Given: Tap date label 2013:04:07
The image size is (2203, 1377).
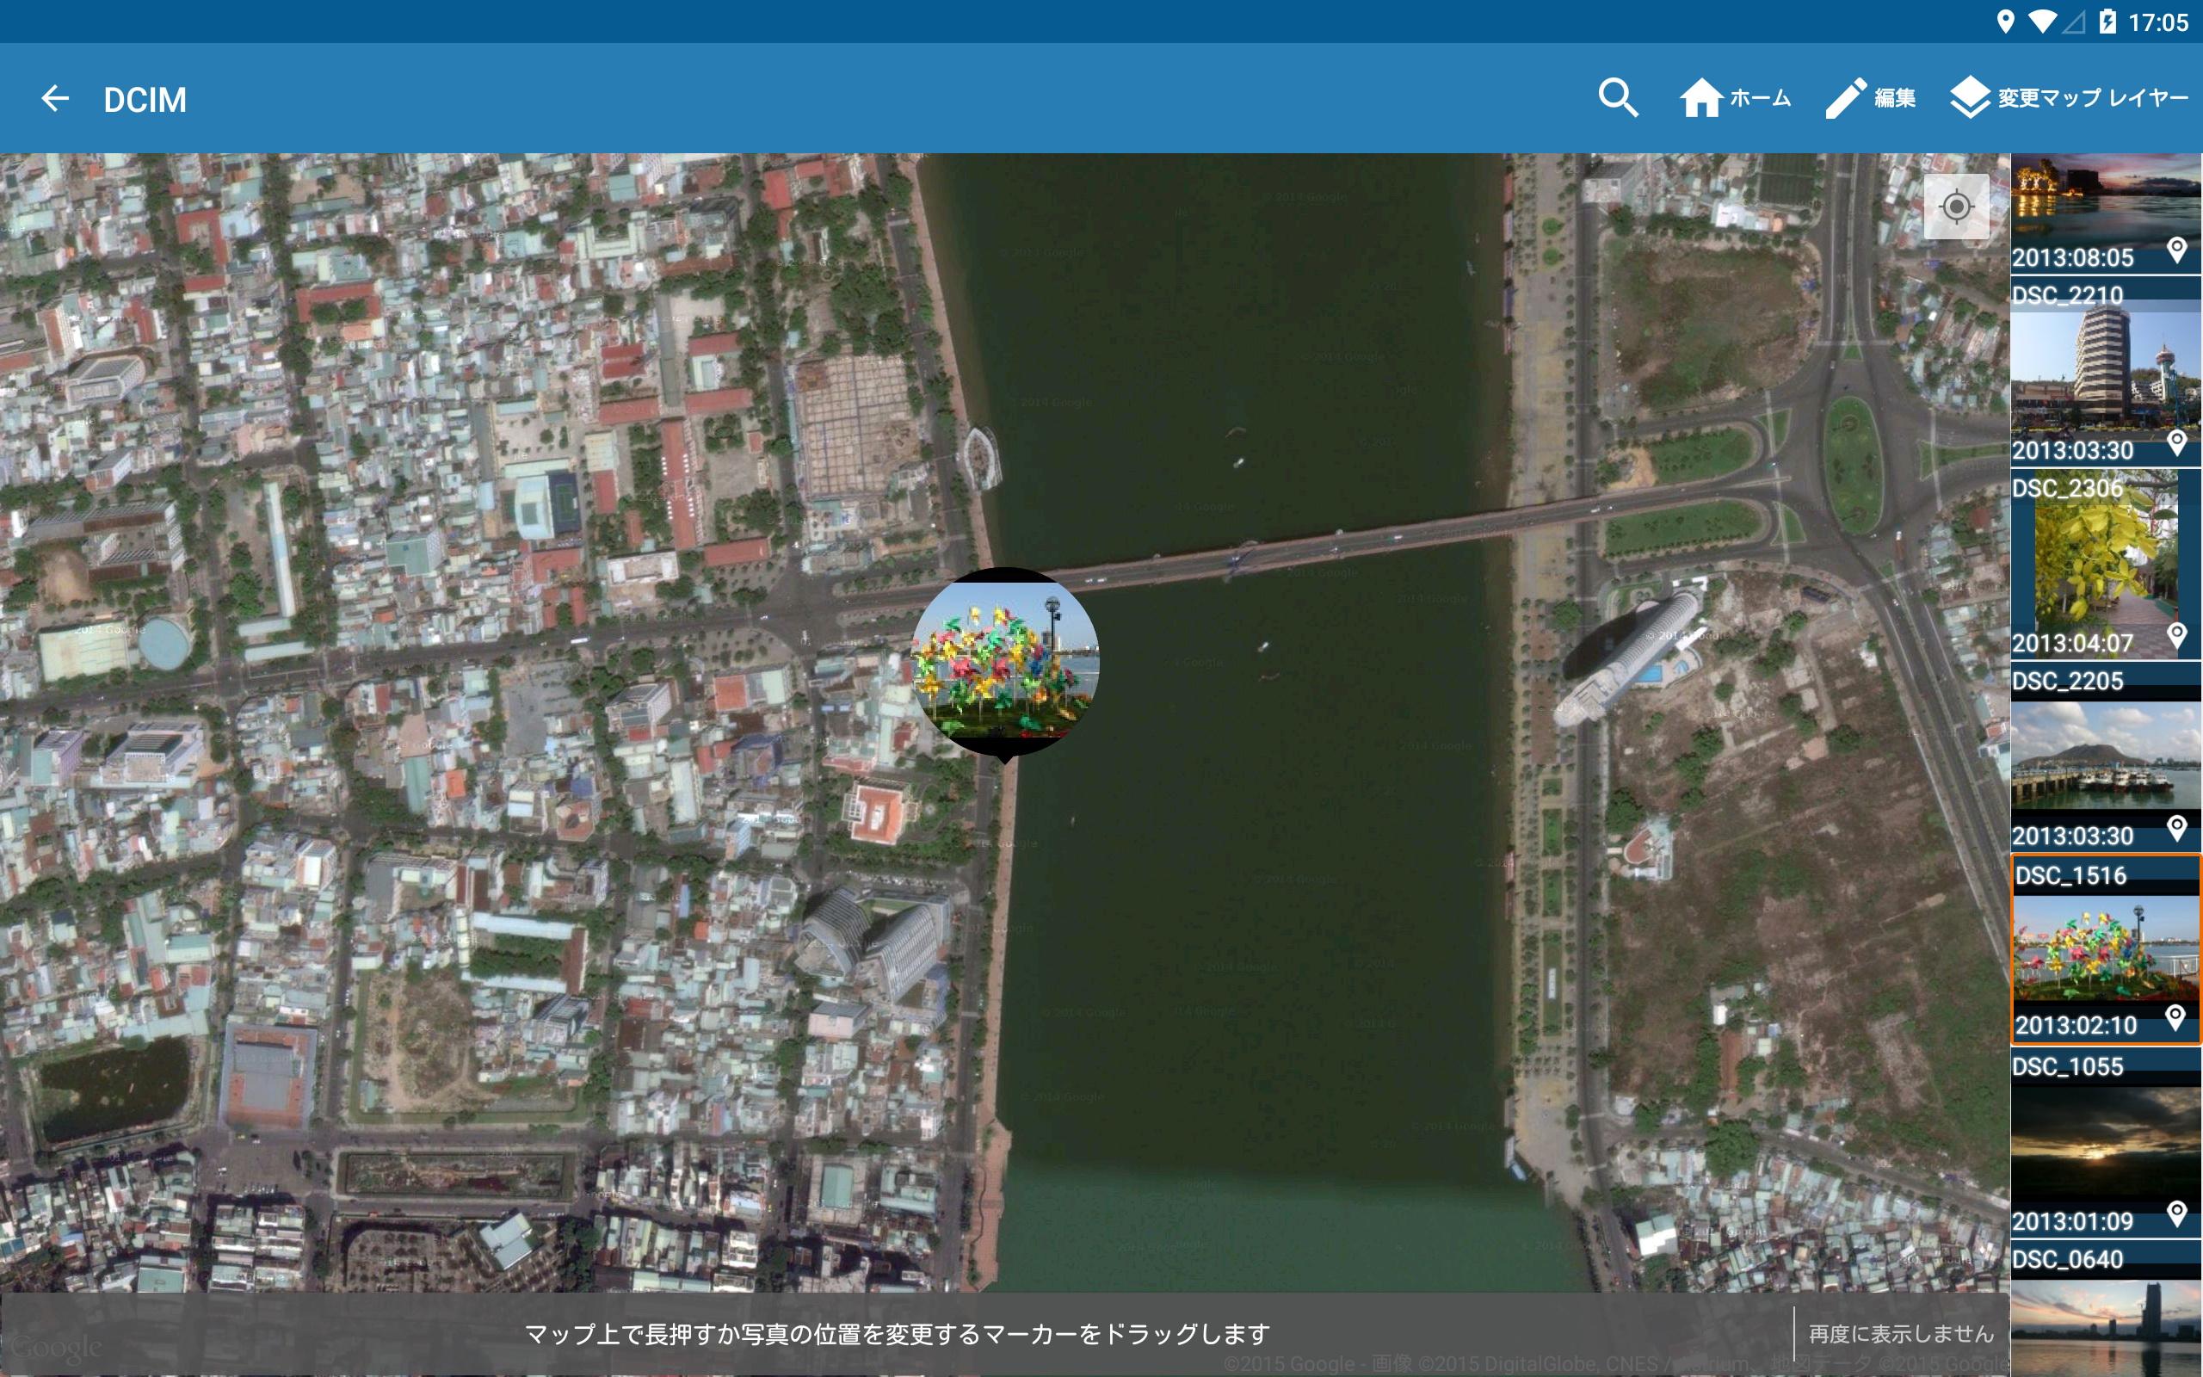Looking at the screenshot, I should tap(2072, 644).
